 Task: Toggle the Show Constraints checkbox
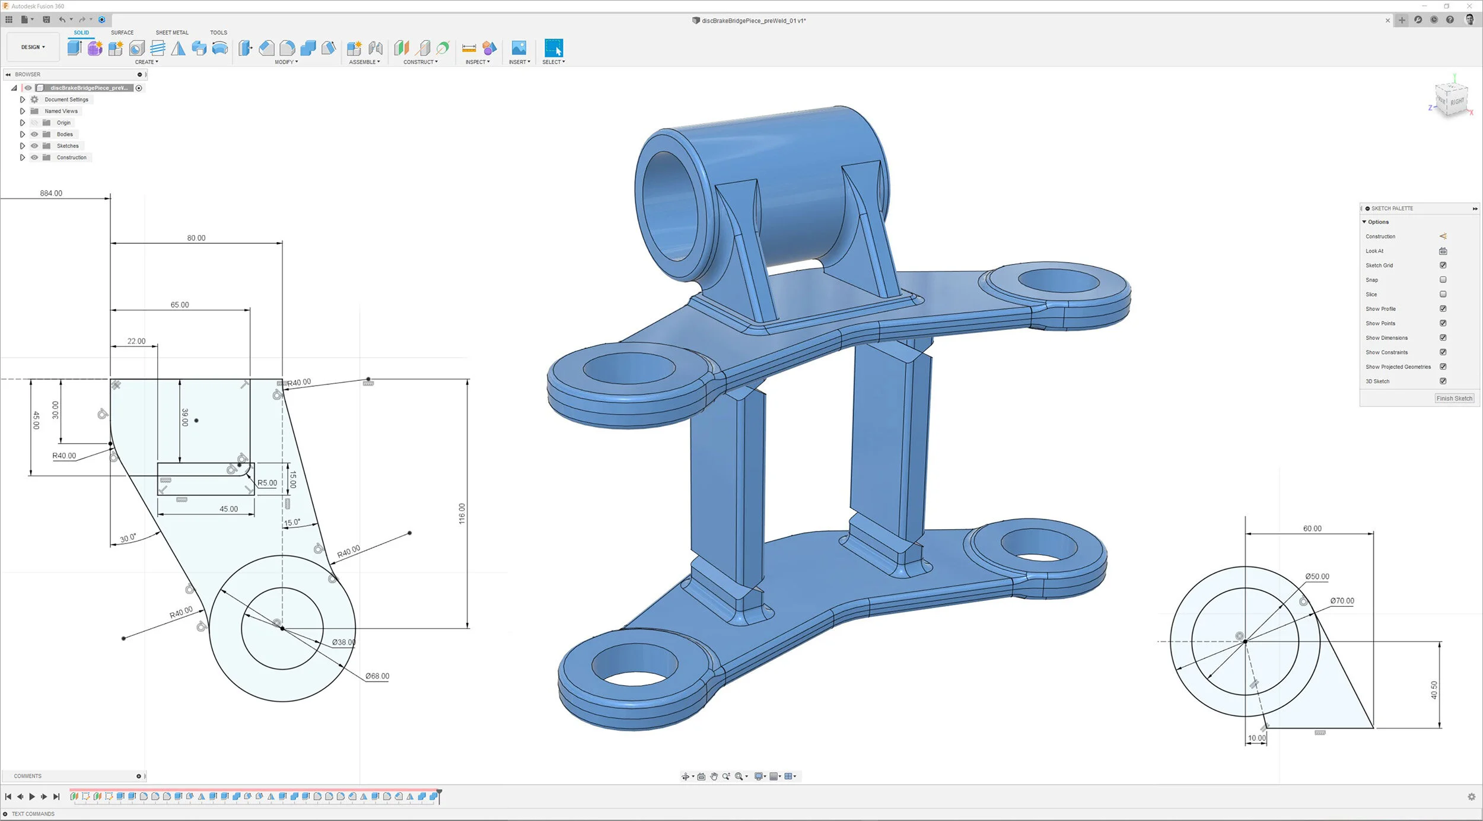(1443, 352)
